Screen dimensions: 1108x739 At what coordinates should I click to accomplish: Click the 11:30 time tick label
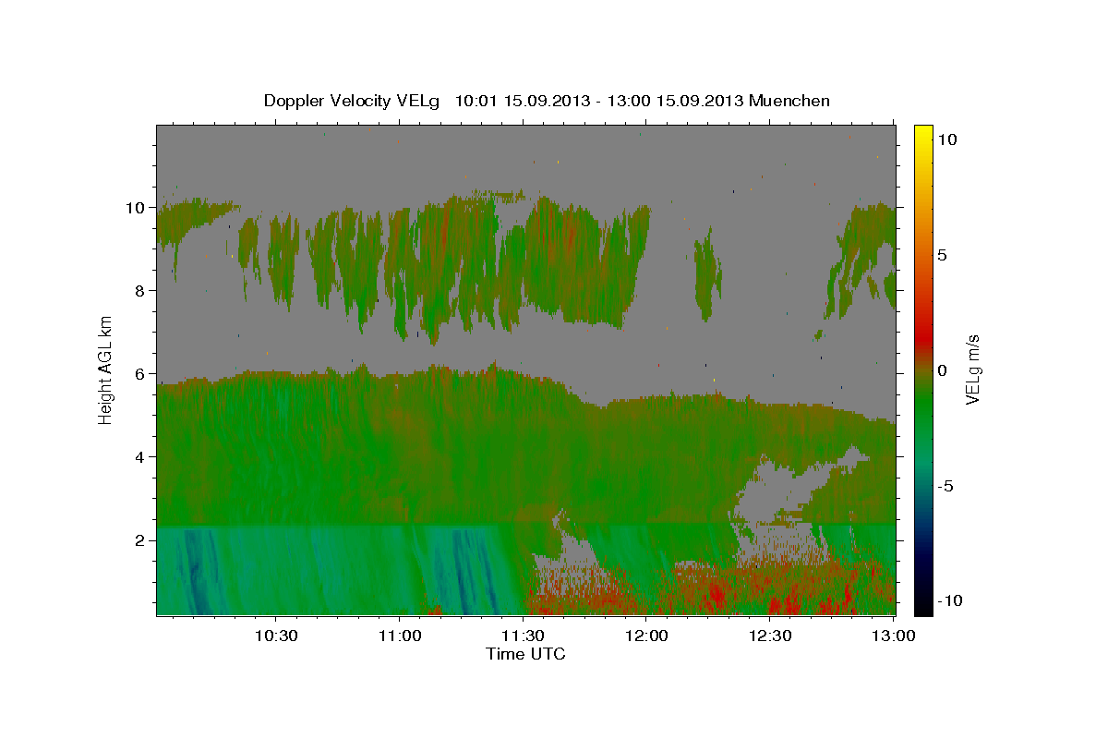(x=523, y=636)
